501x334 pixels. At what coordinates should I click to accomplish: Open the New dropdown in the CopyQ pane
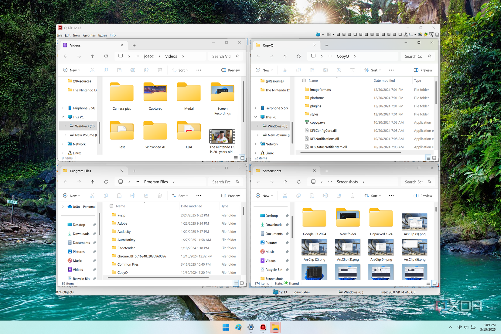coord(264,70)
